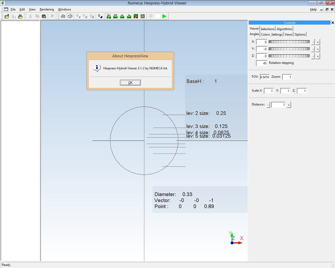The height and width of the screenshot is (268, 335).
Task: Open the File menu
Action: click(13, 9)
